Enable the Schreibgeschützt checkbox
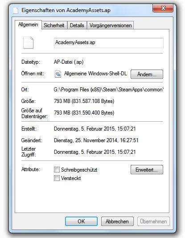Viewport: 185px width, 238px height. coord(57,169)
